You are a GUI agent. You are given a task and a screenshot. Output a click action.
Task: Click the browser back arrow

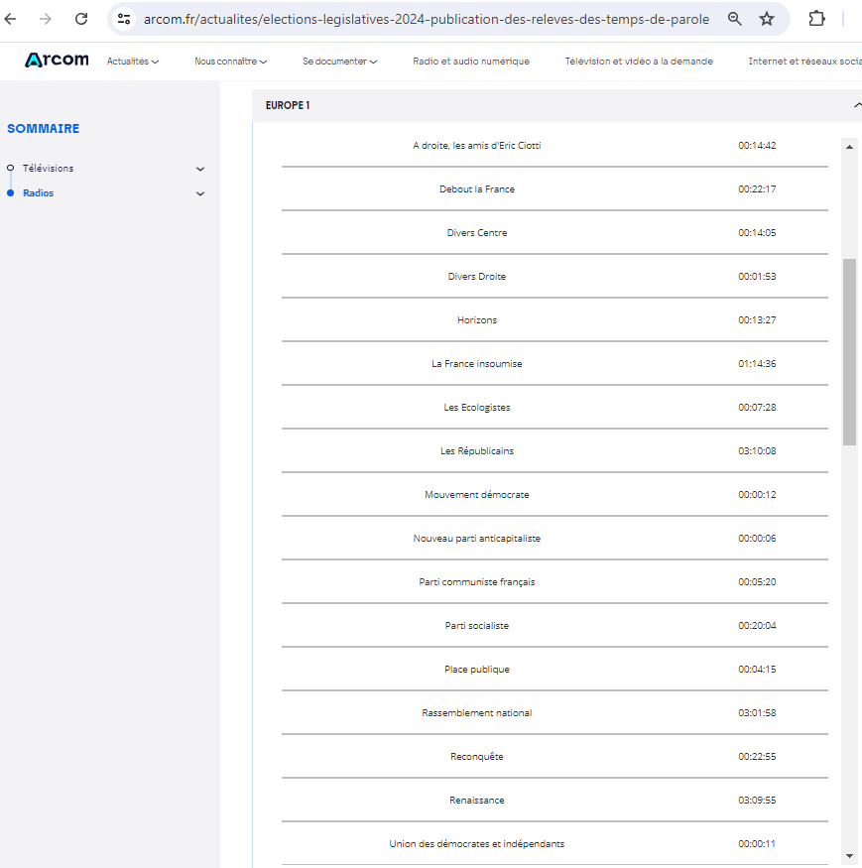tap(11, 19)
